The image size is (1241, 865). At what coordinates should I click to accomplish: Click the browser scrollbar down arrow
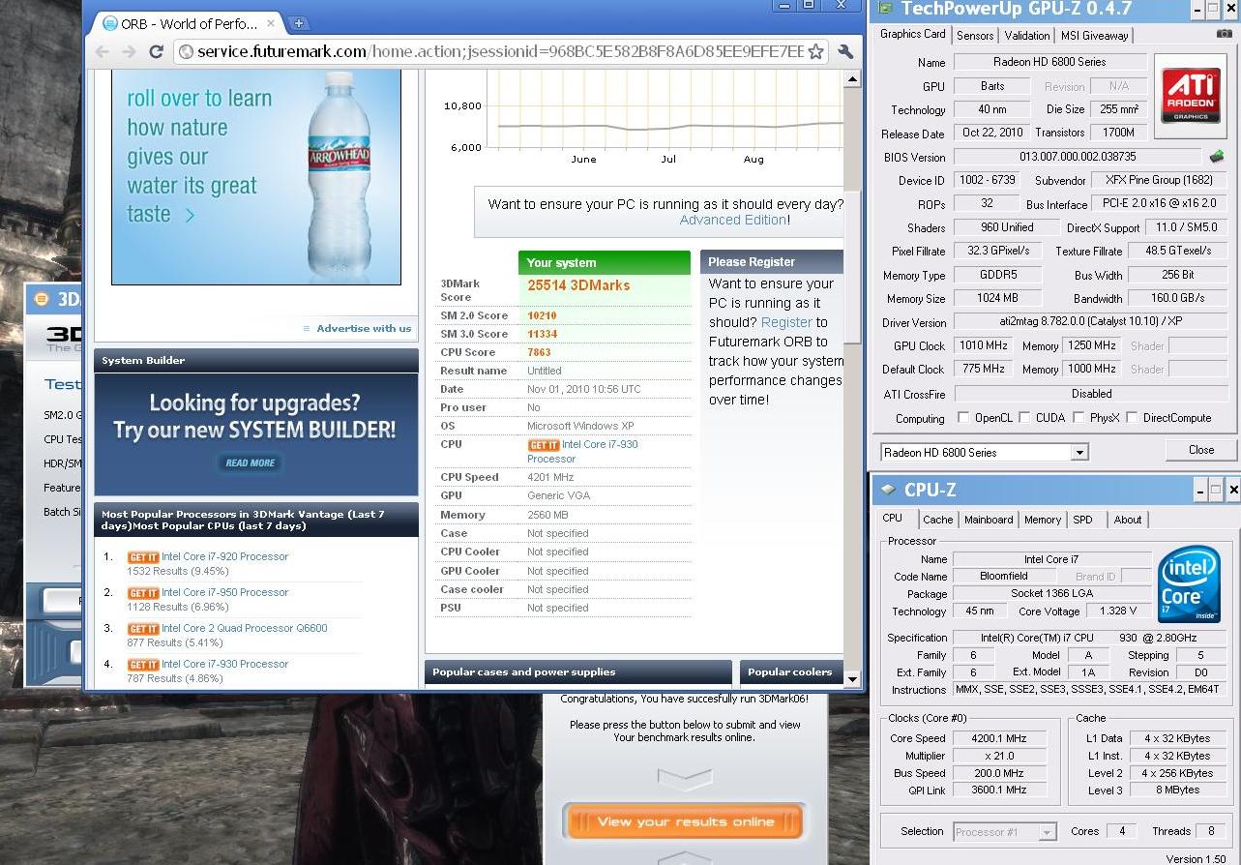point(852,679)
